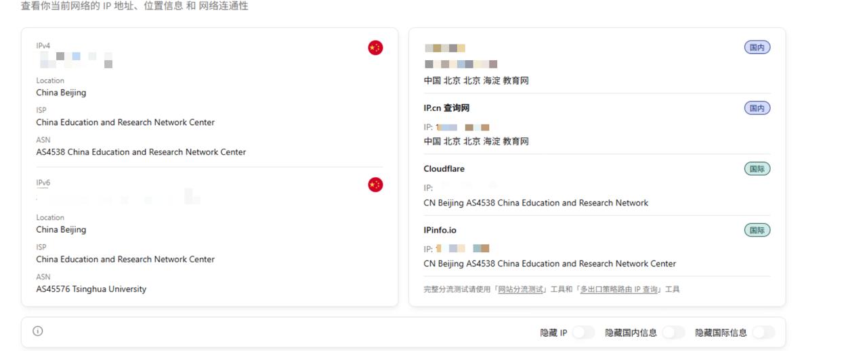Click the blurred IP under IP.cn 查询网

pyautogui.click(x=463, y=127)
